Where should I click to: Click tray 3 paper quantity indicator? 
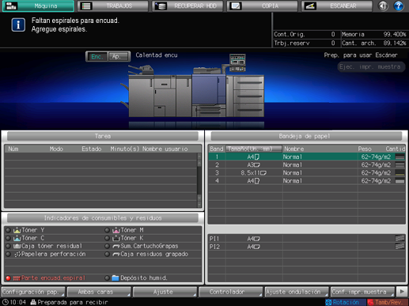(400, 173)
